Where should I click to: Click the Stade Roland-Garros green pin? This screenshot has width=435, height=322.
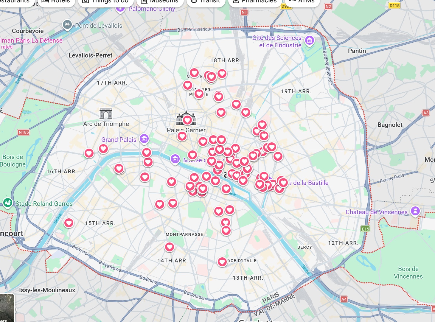pyautogui.click(x=7, y=203)
